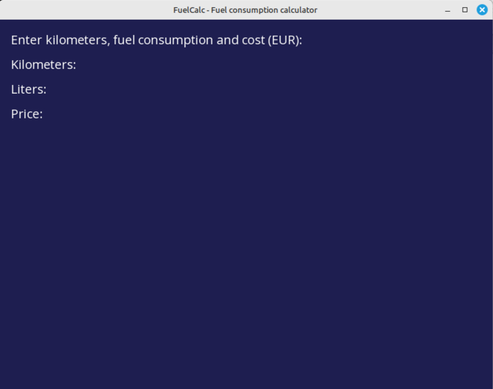Click the '(EUR):' text in heading
Image resolution: width=493 pixels, height=389 pixels.
coord(285,40)
